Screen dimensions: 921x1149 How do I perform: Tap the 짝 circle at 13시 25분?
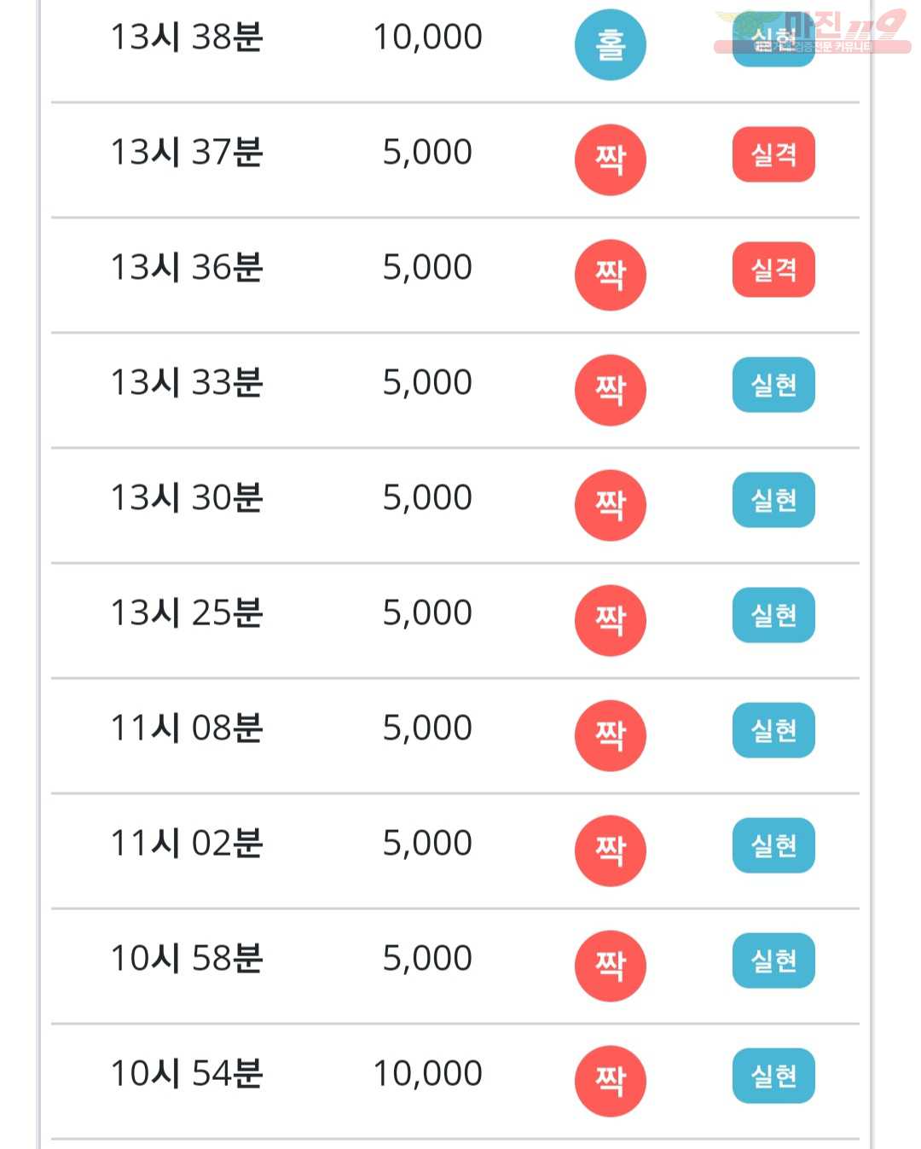coord(610,620)
